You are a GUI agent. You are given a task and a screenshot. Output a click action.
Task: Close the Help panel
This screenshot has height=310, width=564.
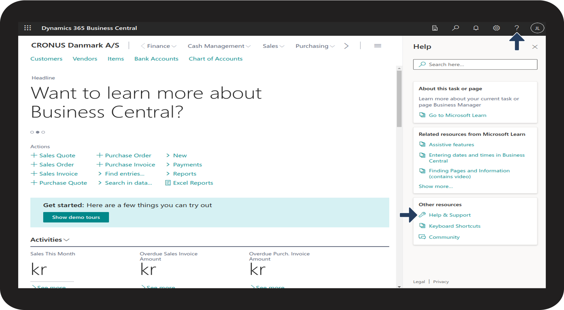pos(535,47)
